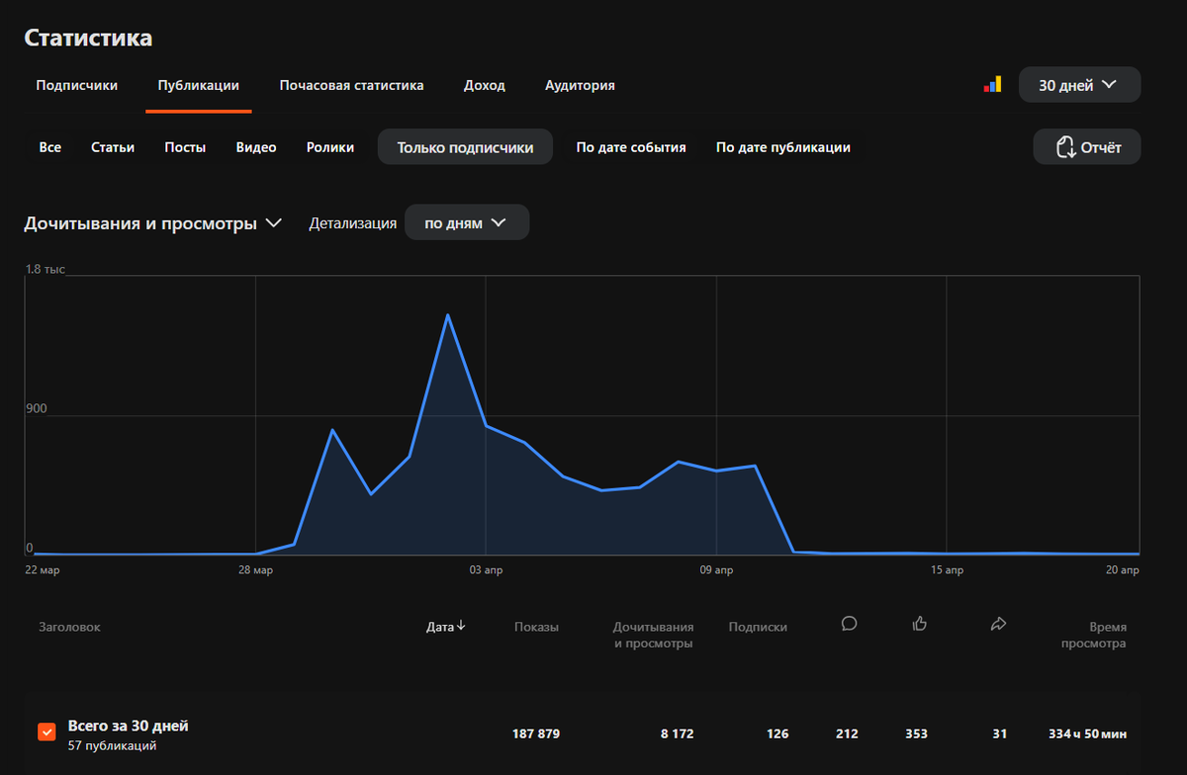1187x775 pixels.
Task: Click the download icon in Отчёт button
Action: (1065, 147)
